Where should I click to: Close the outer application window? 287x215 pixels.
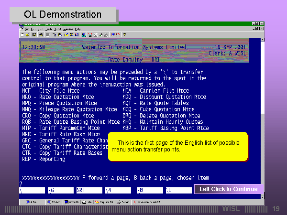tap(262, 23)
